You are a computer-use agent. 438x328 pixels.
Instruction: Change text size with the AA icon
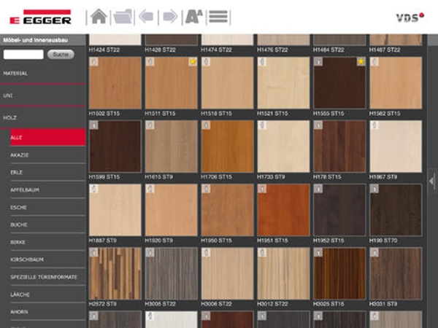click(193, 16)
